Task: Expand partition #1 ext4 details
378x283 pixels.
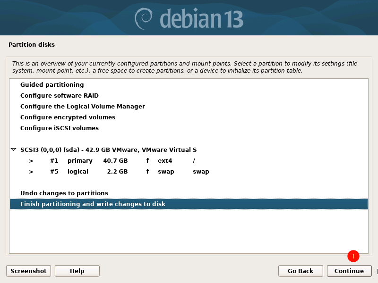Action: (31, 160)
